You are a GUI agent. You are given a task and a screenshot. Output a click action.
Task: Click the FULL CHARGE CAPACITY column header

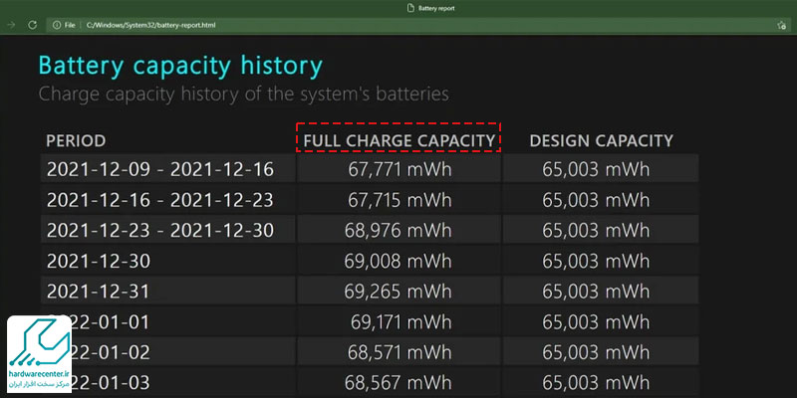click(x=399, y=141)
